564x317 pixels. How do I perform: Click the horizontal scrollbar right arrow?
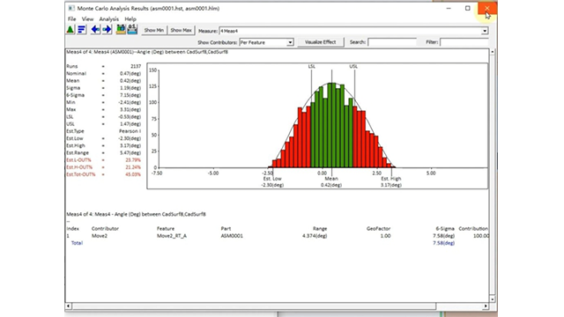(486, 306)
